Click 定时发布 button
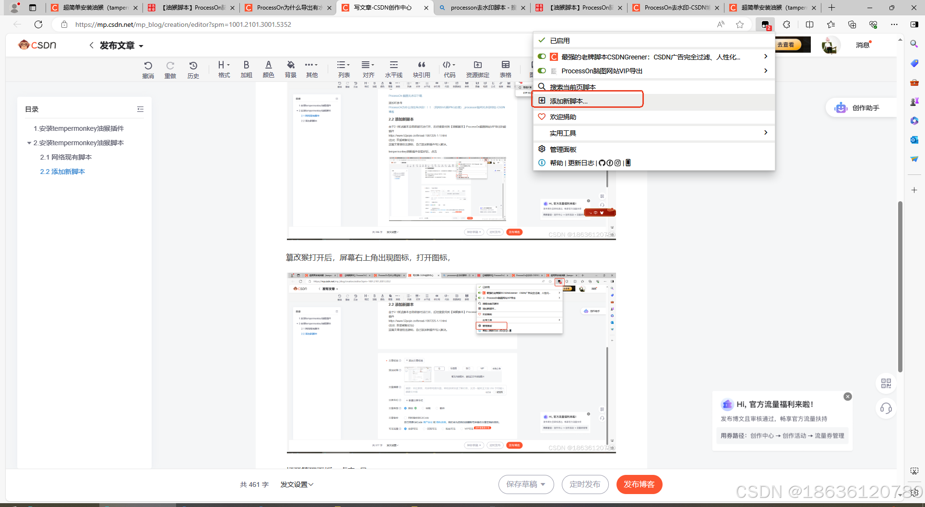 [585, 484]
